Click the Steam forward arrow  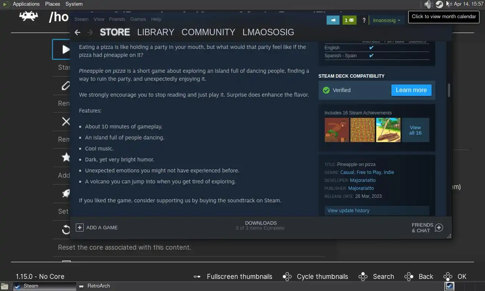tap(90, 32)
